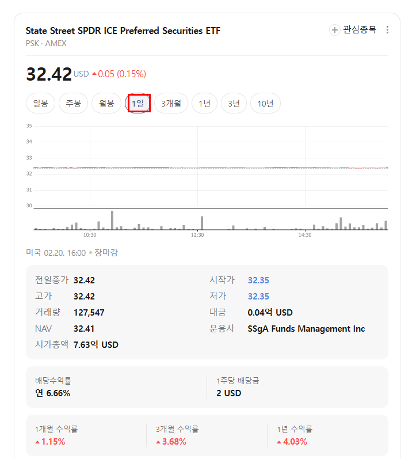420x459 pixels.
Task: Click the 거래량 value 127,547
Action: click(89, 313)
